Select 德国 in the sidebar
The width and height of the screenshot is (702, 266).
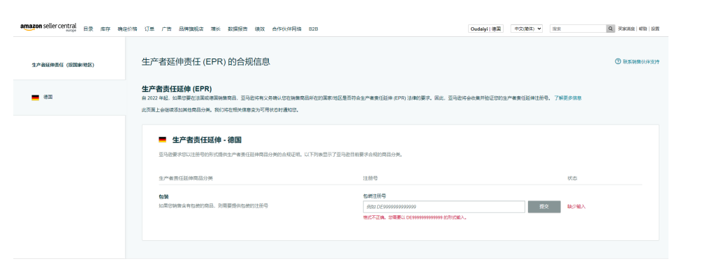coord(48,97)
